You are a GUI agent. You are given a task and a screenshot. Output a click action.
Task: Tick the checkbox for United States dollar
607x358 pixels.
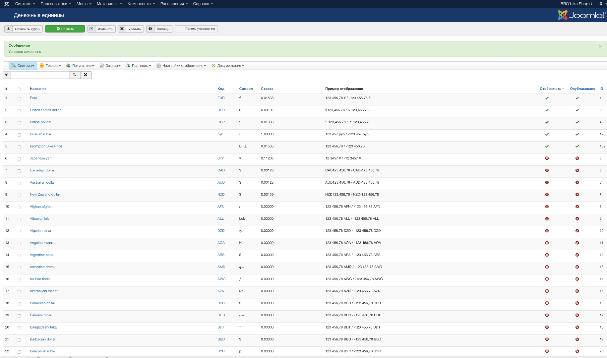click(x=19, y=111)
